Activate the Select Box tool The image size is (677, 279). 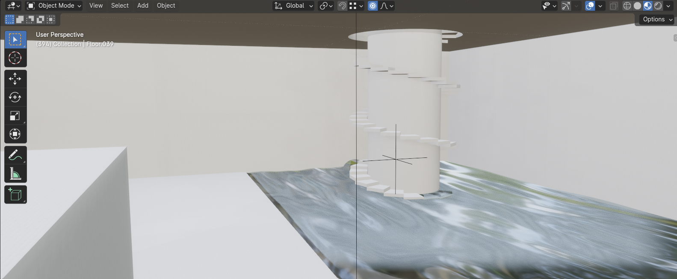(15, 39)
